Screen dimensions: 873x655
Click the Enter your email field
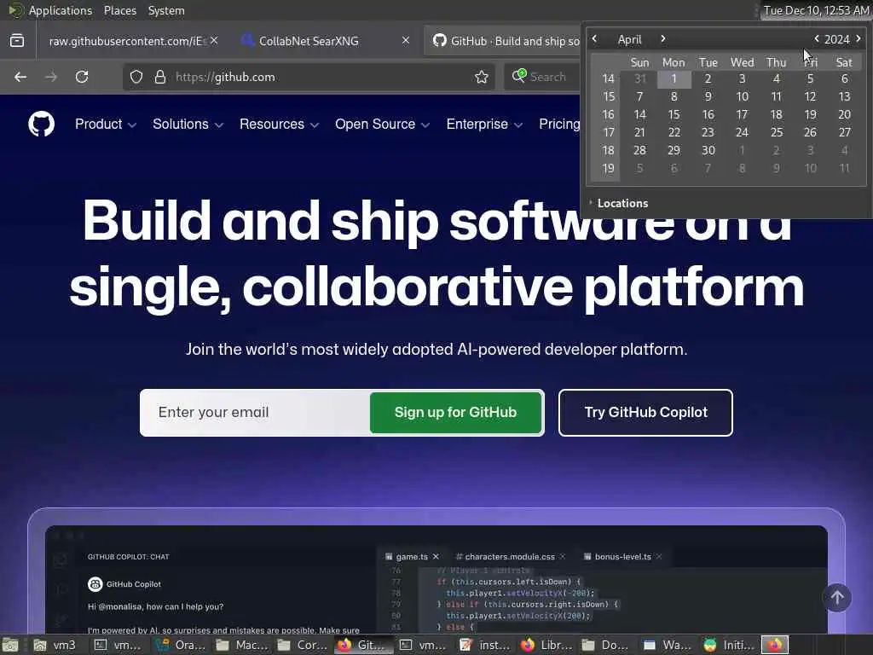click(x=255, y=413)
